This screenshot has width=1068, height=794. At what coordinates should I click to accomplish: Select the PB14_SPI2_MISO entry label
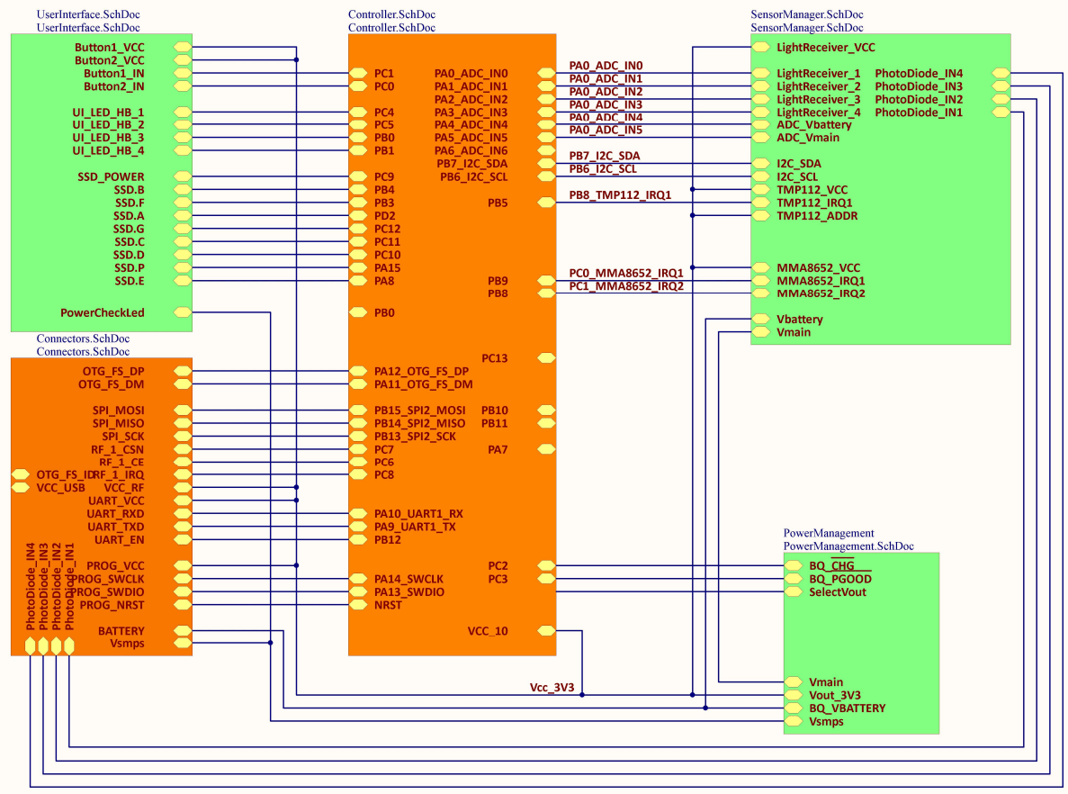pyautogui.click(x=419, y=423)
